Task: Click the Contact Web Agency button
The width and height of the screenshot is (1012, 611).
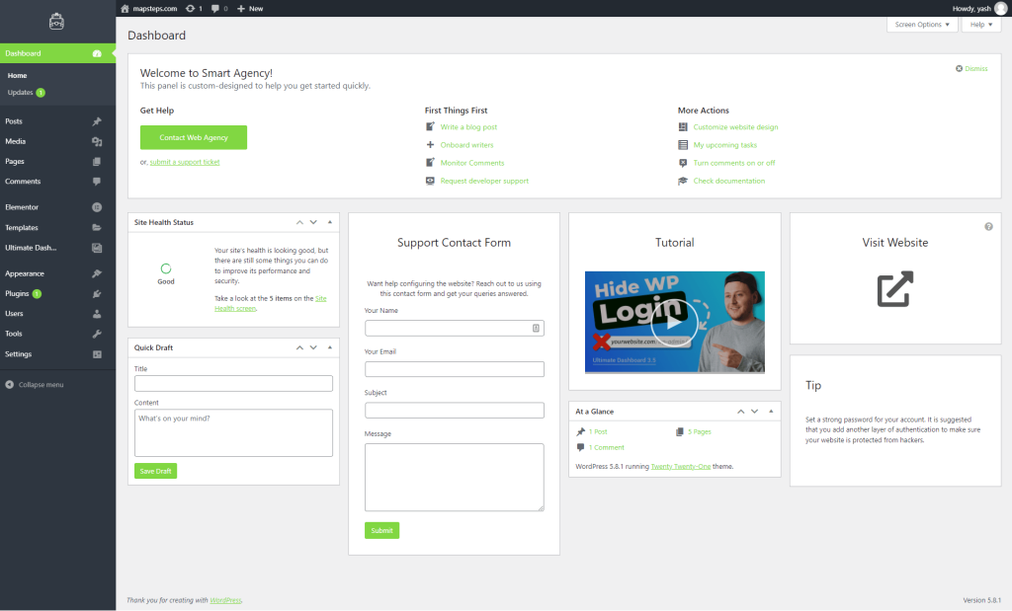Action: [x=194, y=137]
